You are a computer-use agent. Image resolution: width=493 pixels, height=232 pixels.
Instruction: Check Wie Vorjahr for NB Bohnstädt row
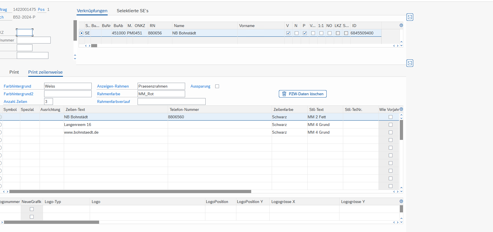pos(390,117)
